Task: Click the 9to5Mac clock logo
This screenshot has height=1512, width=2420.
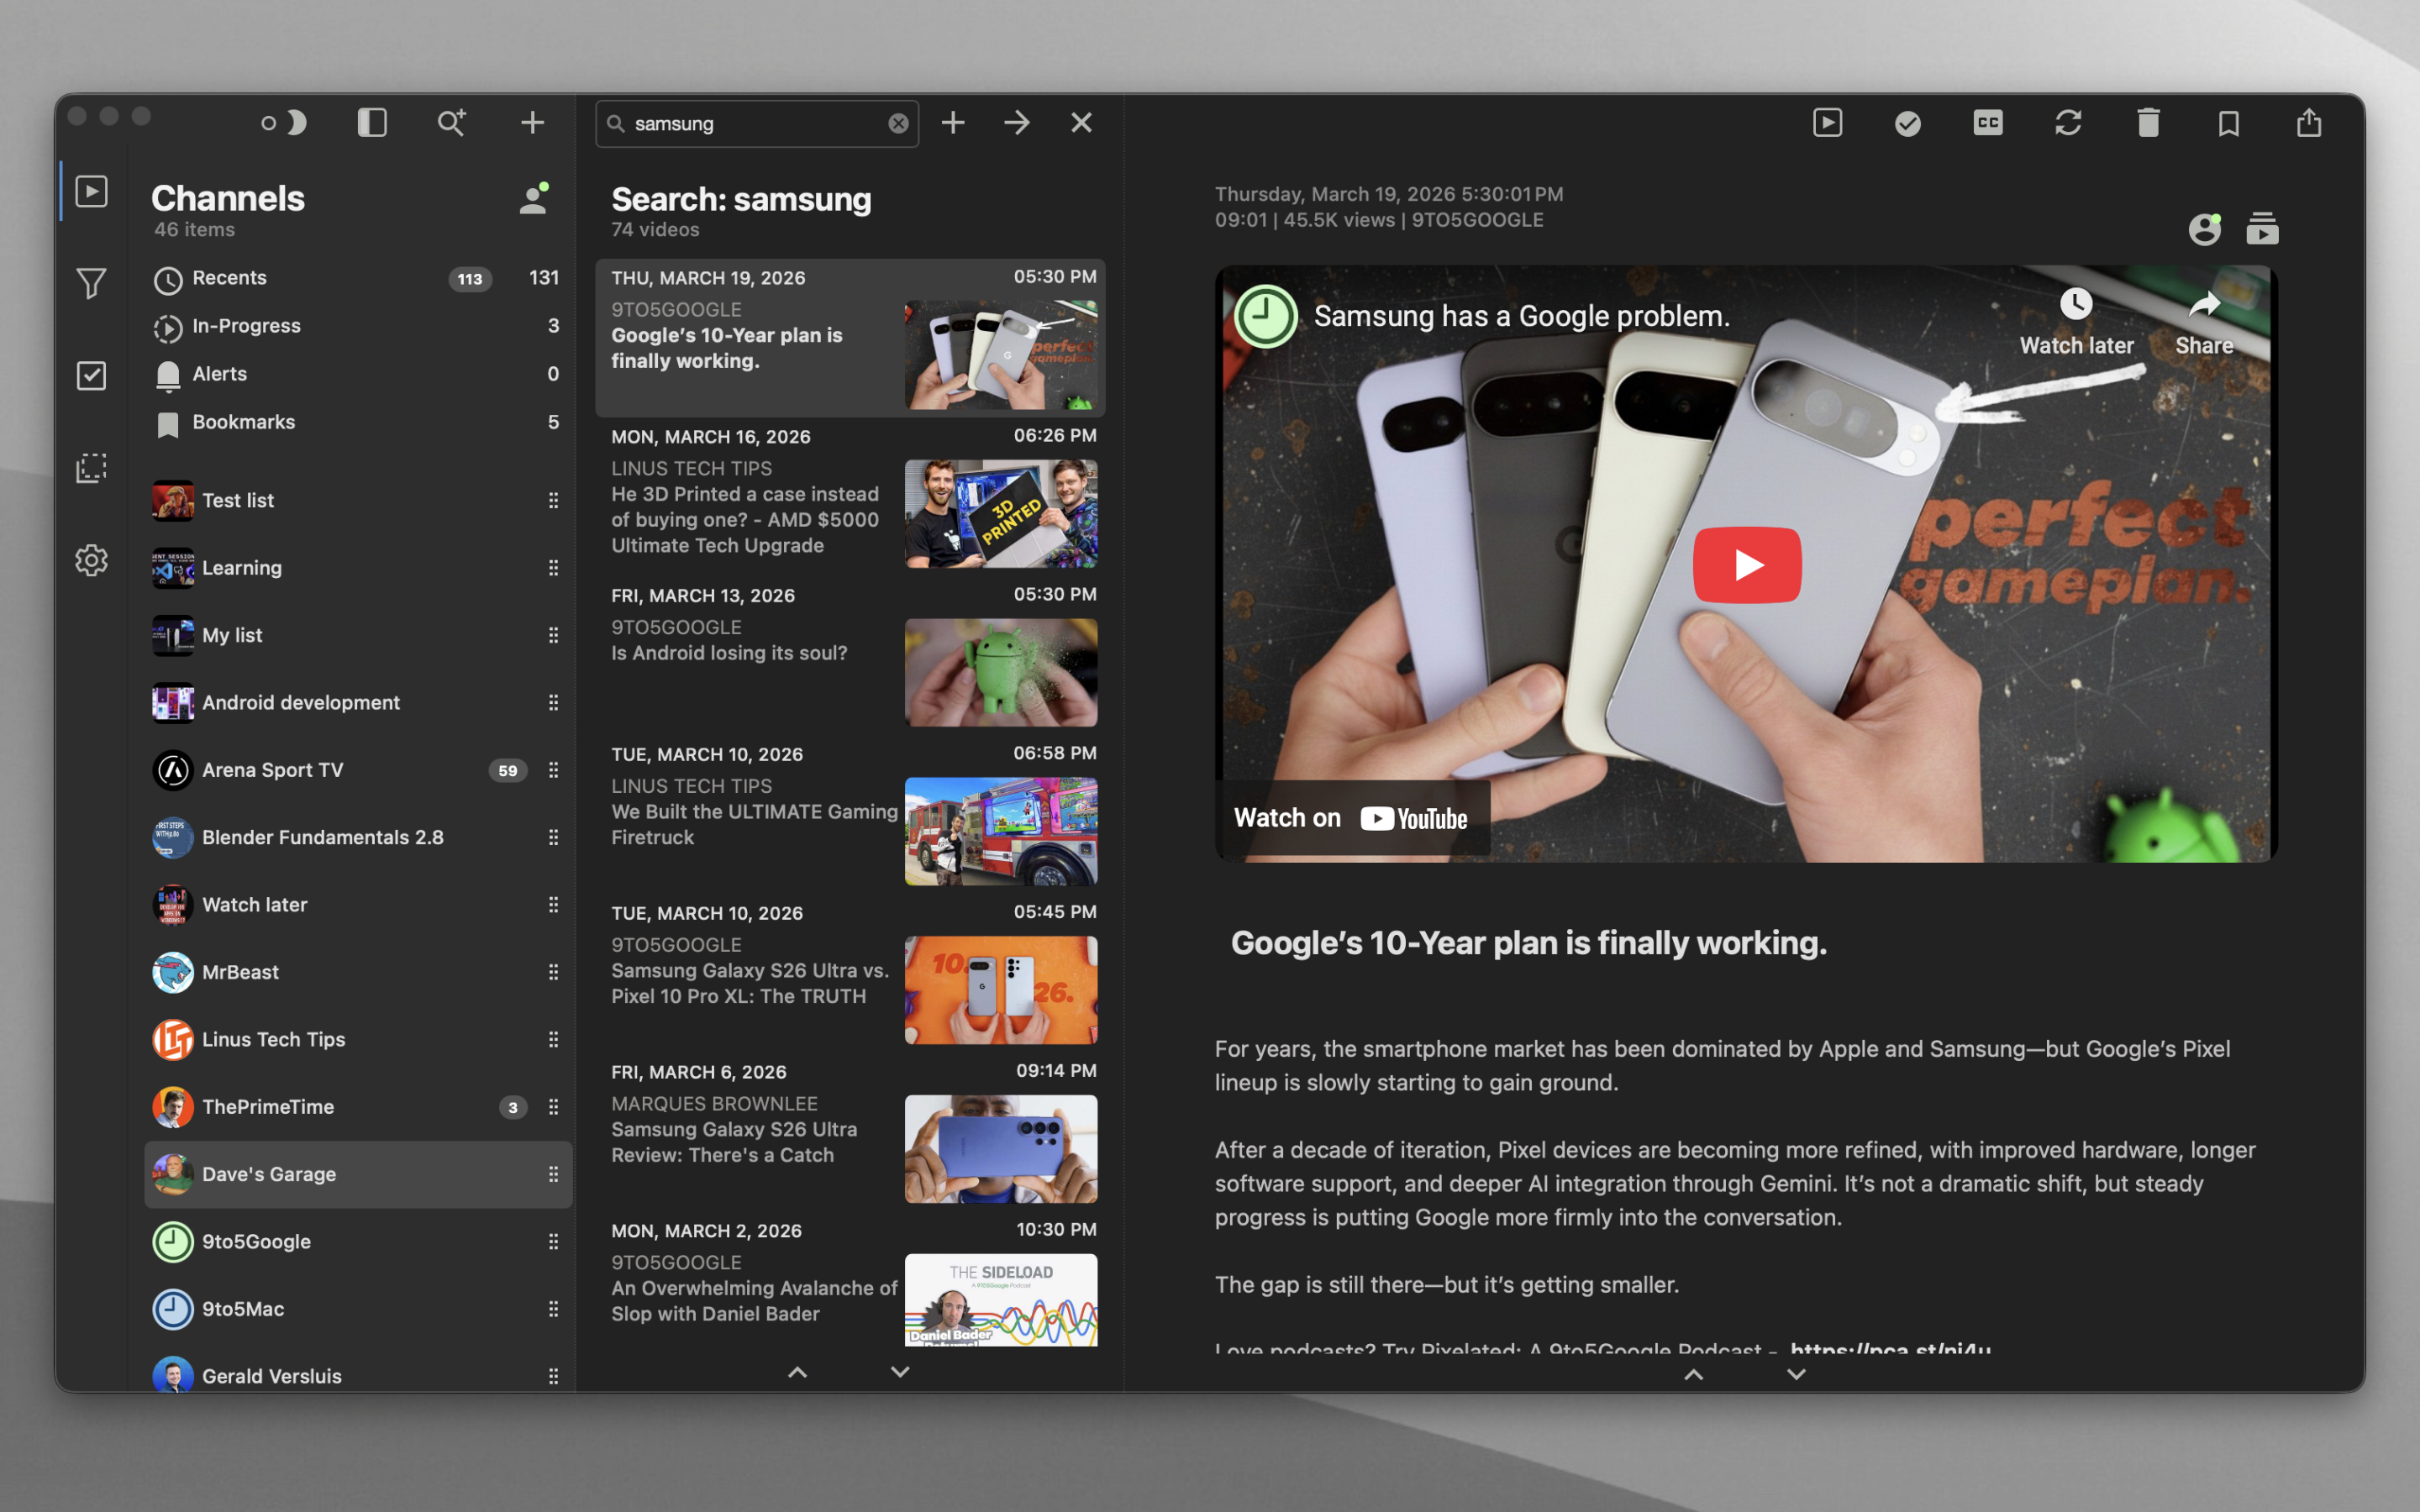Action: tap(173, 1309)
